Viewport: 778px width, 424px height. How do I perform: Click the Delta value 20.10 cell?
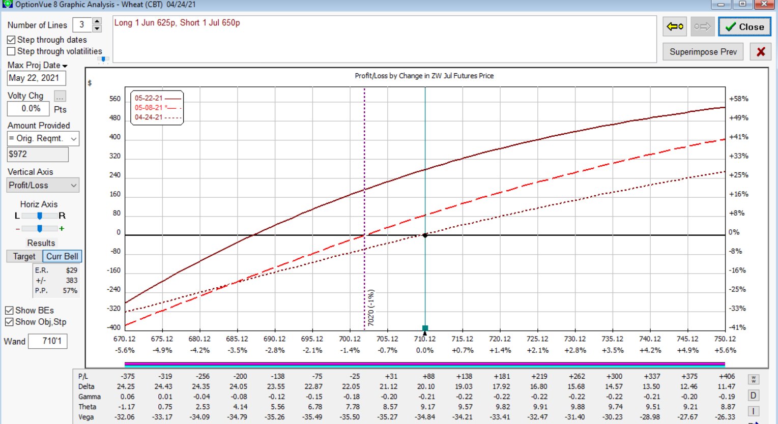(x=426, y=386)
